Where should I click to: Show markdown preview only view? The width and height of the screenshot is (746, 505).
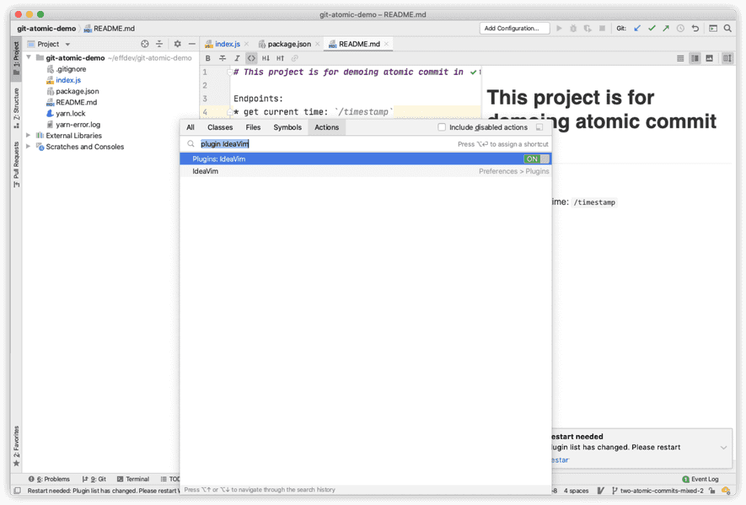[x=709, y=58]
